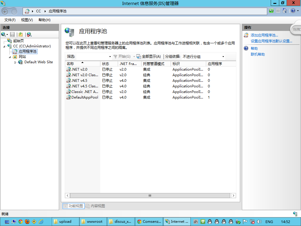Click the Help icon in the Actions pane
301x226 pixels.
(246, 48)
